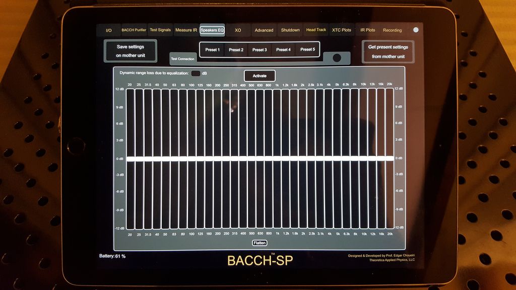Screen dimensions: 516x290
Task: Adjust the 10k EQ slider
Action: point(363,159)
